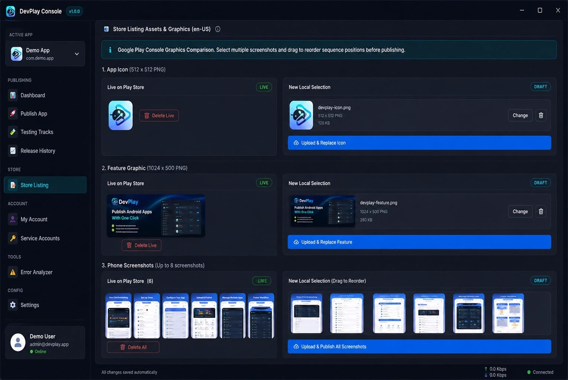Select live screenshot Manage Multiple Apps
Image resolution: width=568 pixels, height=380 pixels.
[x=232, y=316]
